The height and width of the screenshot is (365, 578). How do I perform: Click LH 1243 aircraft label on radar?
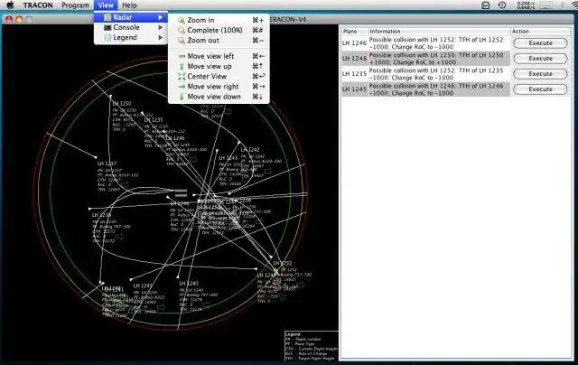coord(228,158)
